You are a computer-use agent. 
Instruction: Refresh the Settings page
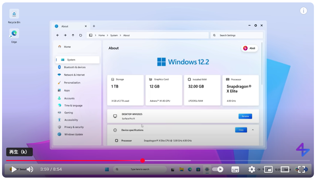pos(81,35)
